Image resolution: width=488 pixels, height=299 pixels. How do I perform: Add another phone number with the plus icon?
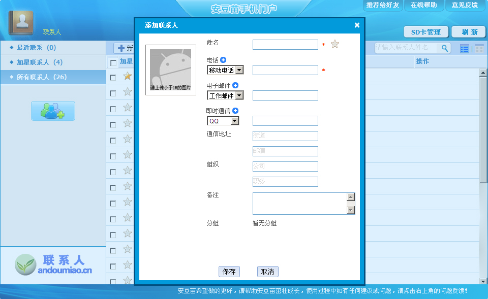(223, 60)
